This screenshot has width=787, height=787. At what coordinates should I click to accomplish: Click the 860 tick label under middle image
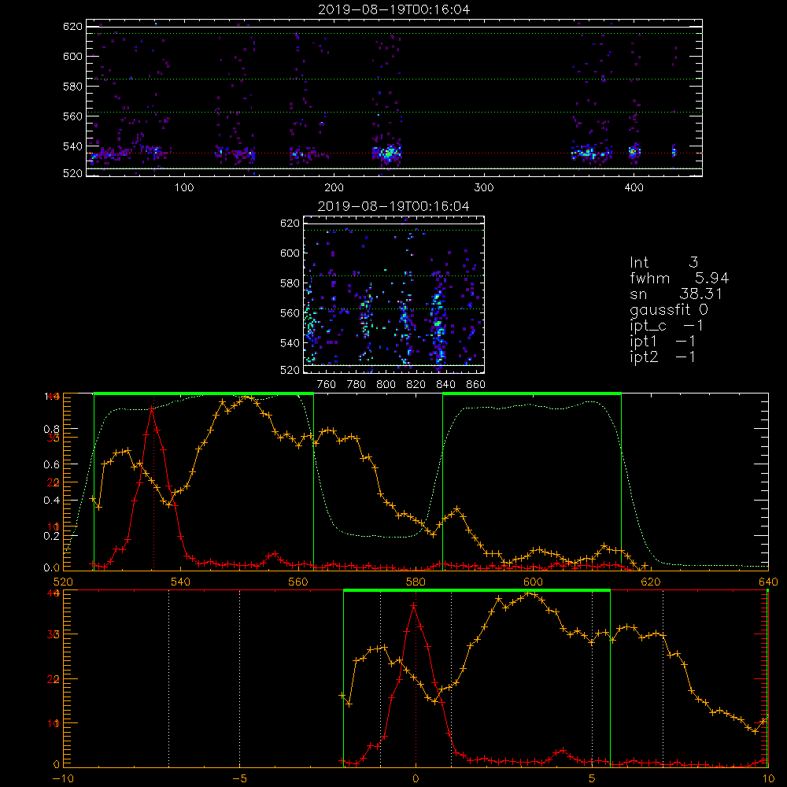(476, 385)
